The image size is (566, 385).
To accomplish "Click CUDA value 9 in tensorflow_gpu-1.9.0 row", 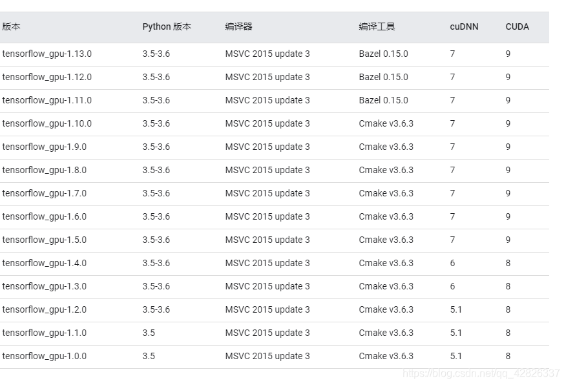I will pyautogui.click(x=508, y=147).
